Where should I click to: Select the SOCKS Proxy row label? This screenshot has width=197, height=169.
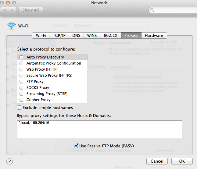coord(38,88)
